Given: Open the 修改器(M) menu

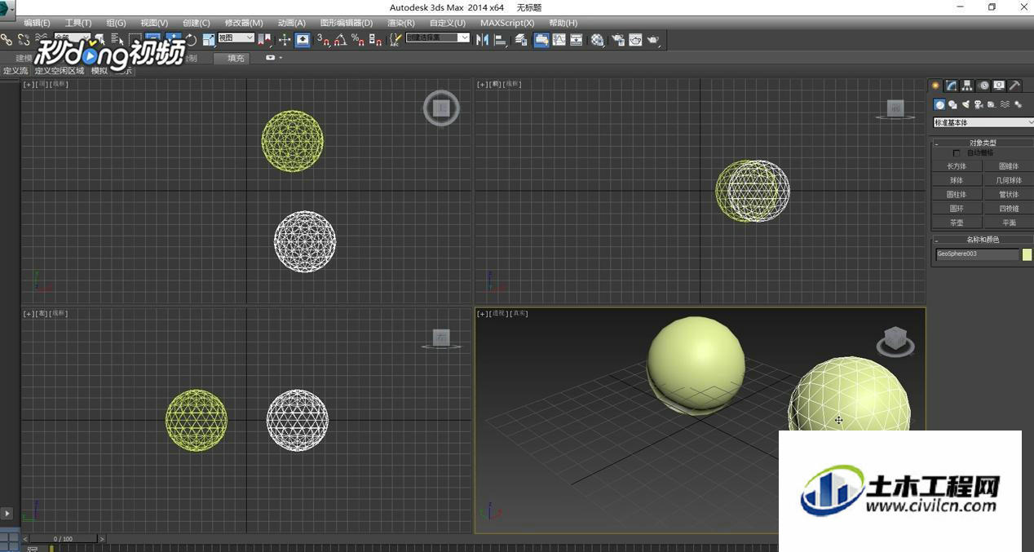Looking at the screenshot, I should 244,23.
